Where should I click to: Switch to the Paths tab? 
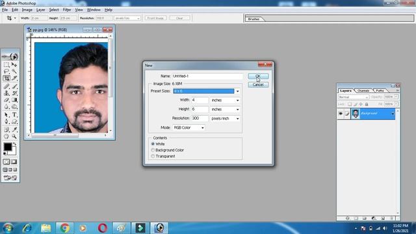(x=380, y=91)
